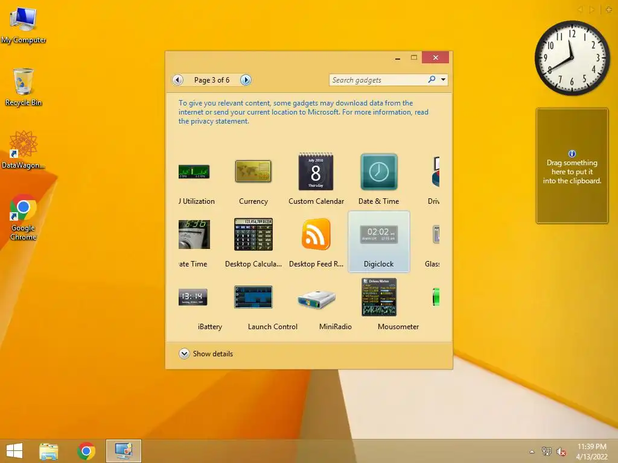618x463 pixels.
Task: Click the Page 3 of 6 indicator
Action: pos(212,80)
